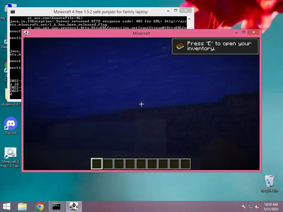Click the 'Press E to open your inventory' hint
This screenshot has height=212, width=283.
tap(215, 46)
